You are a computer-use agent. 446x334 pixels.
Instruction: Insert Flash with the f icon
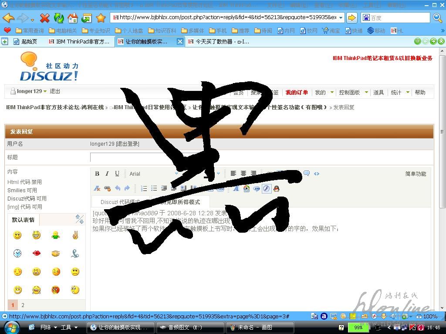pyautogui.click(x=266, y=188)
